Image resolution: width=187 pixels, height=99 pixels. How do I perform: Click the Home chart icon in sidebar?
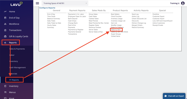tap(5, 12)
